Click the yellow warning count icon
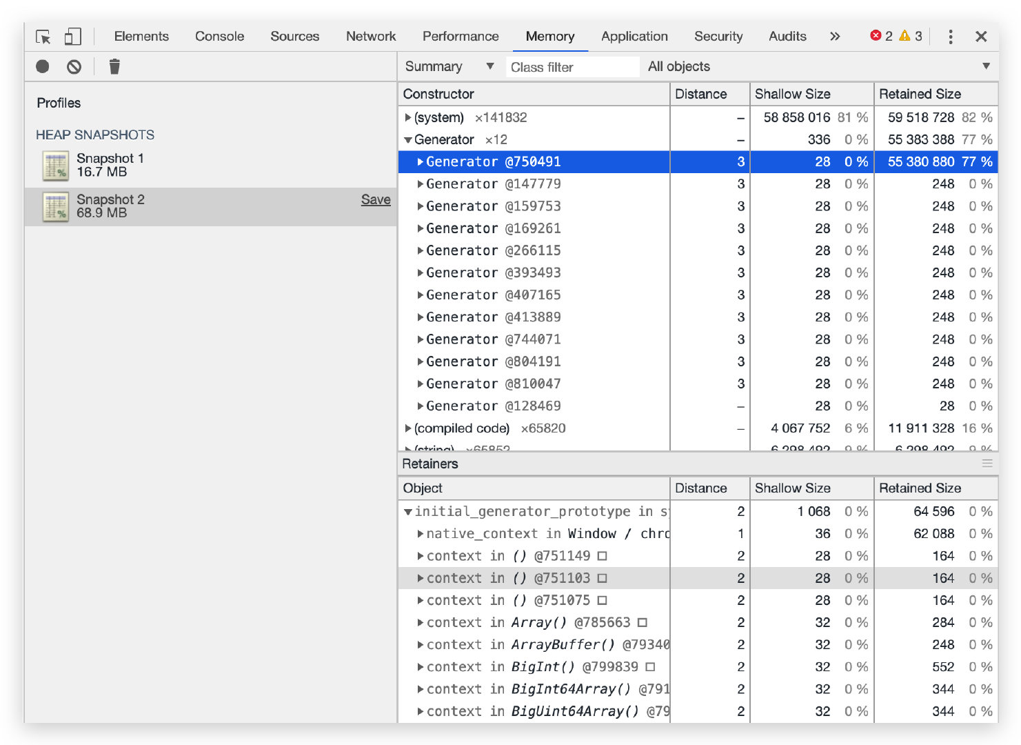Screen dimensions: 1021x745 tap(904, 36)
